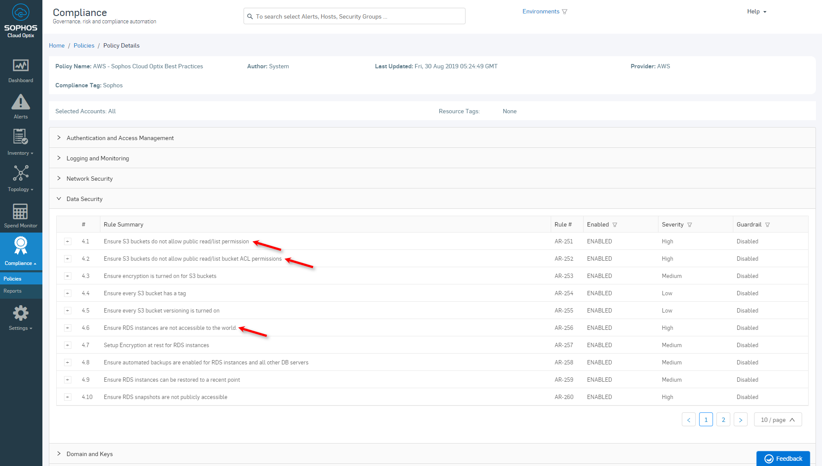This screenshot has height=466, width=822.
Task: Open the Environments filter link
Action: pos(541,12)
